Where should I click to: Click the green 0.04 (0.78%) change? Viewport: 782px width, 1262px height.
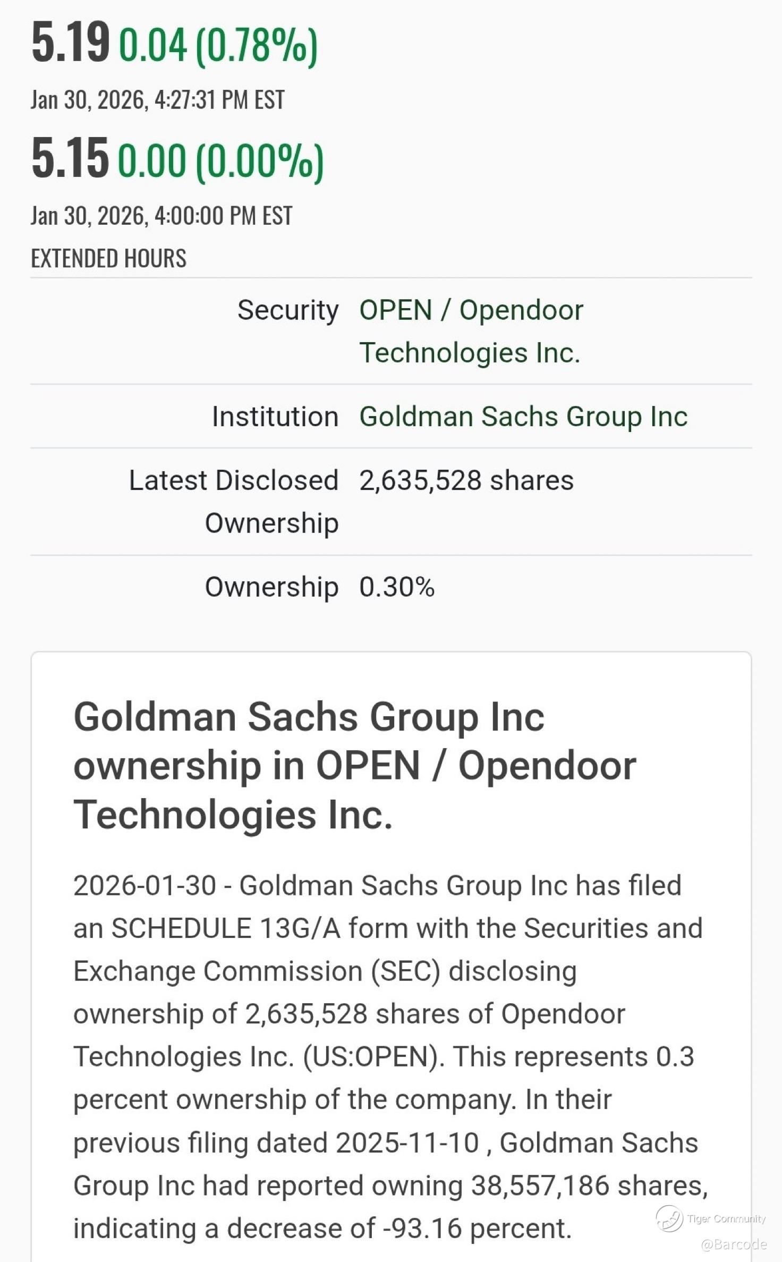(x=218, y=46)
